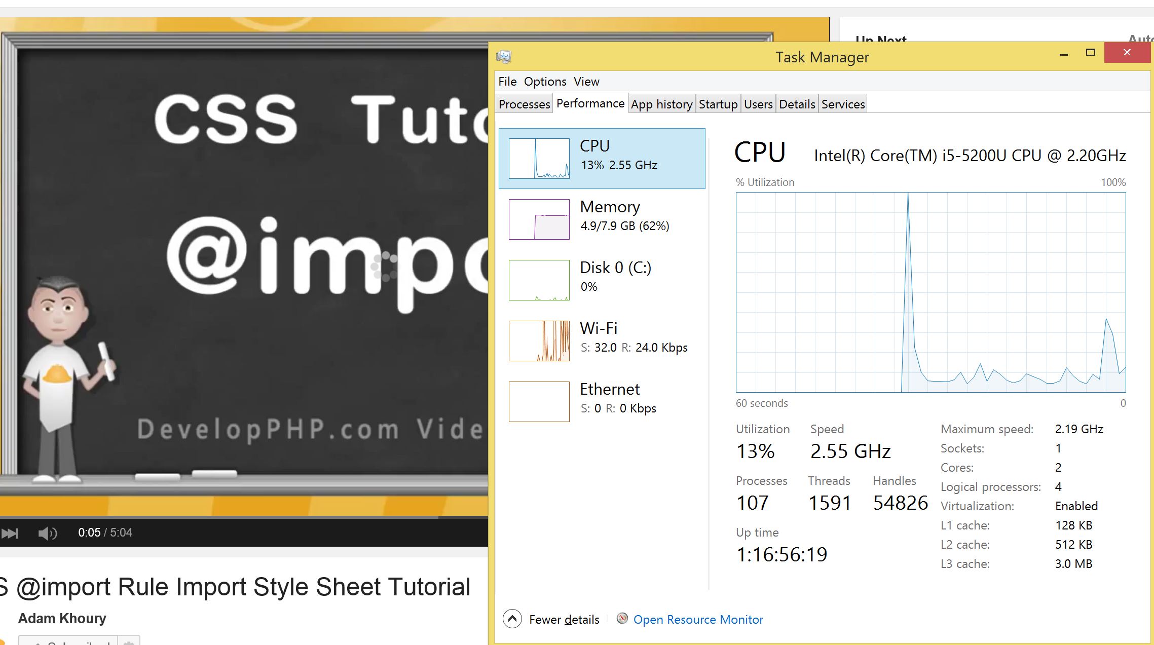
Task: Click the CSS @import video frame
Action: point(244,266)
